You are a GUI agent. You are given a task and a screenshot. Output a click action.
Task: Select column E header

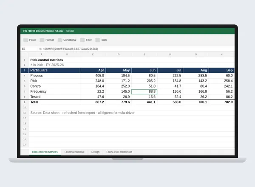point(144,54)
